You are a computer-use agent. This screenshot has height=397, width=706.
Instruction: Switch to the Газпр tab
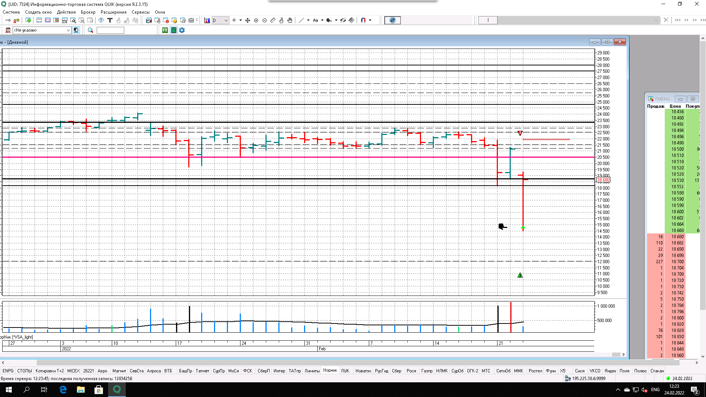pos(427,371)
